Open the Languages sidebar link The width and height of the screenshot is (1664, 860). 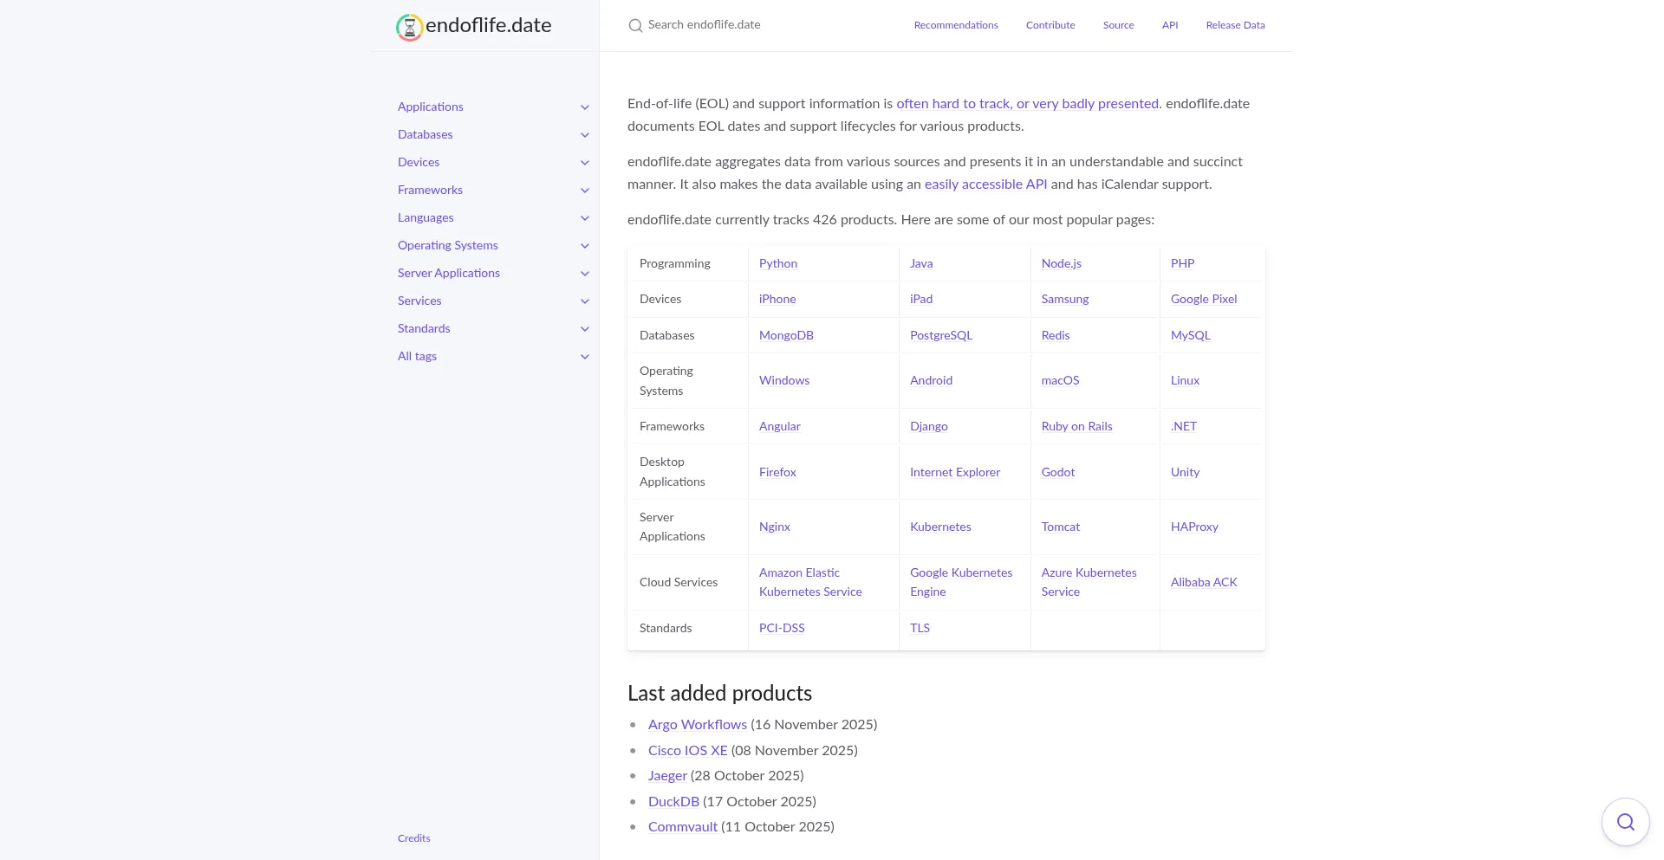tap(426, 217)
